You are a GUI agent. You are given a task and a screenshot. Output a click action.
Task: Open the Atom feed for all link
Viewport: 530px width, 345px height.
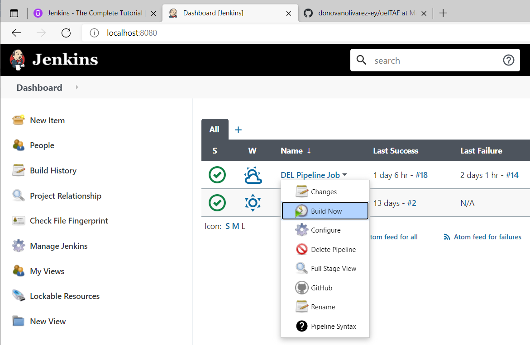[x=394, y=237]
